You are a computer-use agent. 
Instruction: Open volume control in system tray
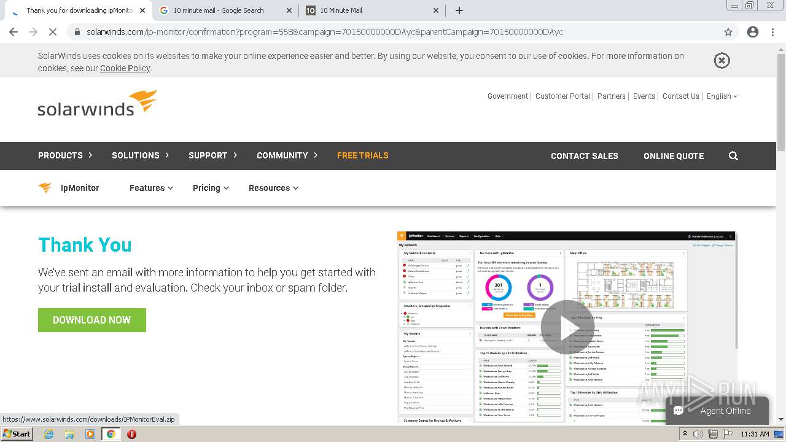tap(698, 434)
